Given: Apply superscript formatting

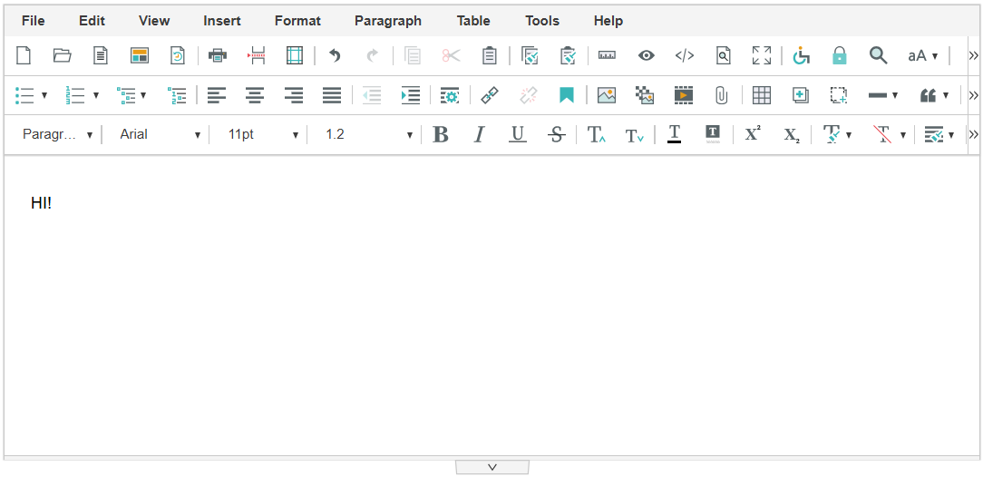Looking at the screenshot, I should (753, 134).
